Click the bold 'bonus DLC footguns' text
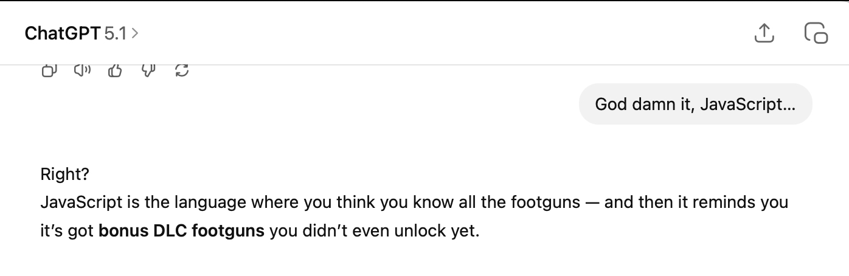The image size is (849, 276). tap(181, 232)
